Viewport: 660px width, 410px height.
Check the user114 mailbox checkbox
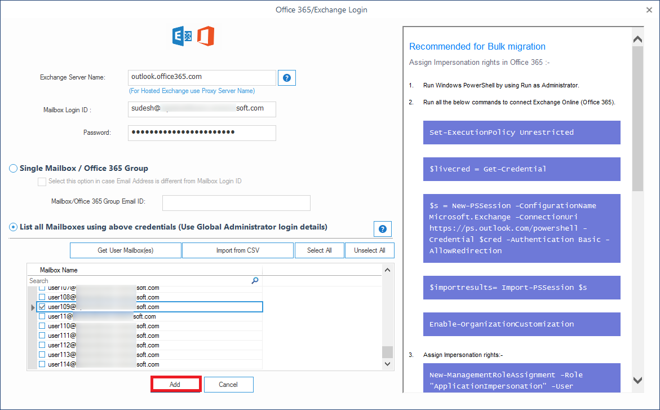coord(42,364)
